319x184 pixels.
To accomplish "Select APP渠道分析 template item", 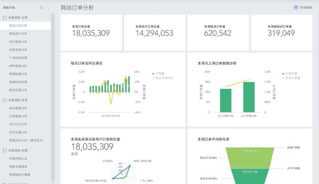I will tap(25, 66).
